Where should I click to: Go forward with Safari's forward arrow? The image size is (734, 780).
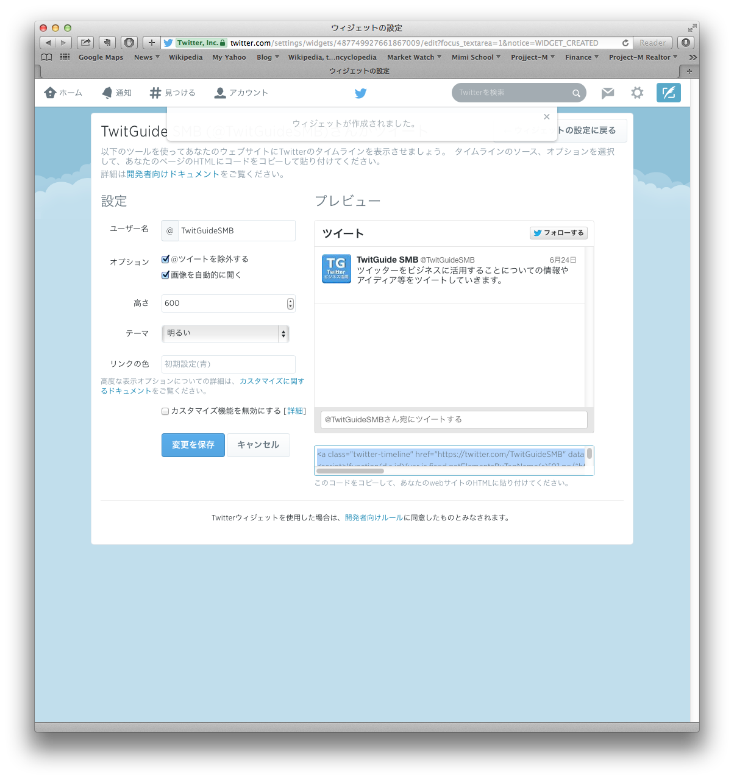[x=64, y=43]
